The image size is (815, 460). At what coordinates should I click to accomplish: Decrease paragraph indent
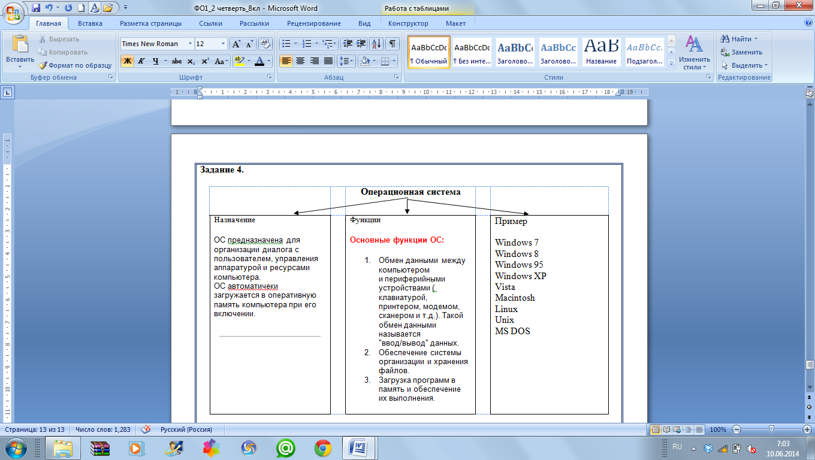coord(348,44)
